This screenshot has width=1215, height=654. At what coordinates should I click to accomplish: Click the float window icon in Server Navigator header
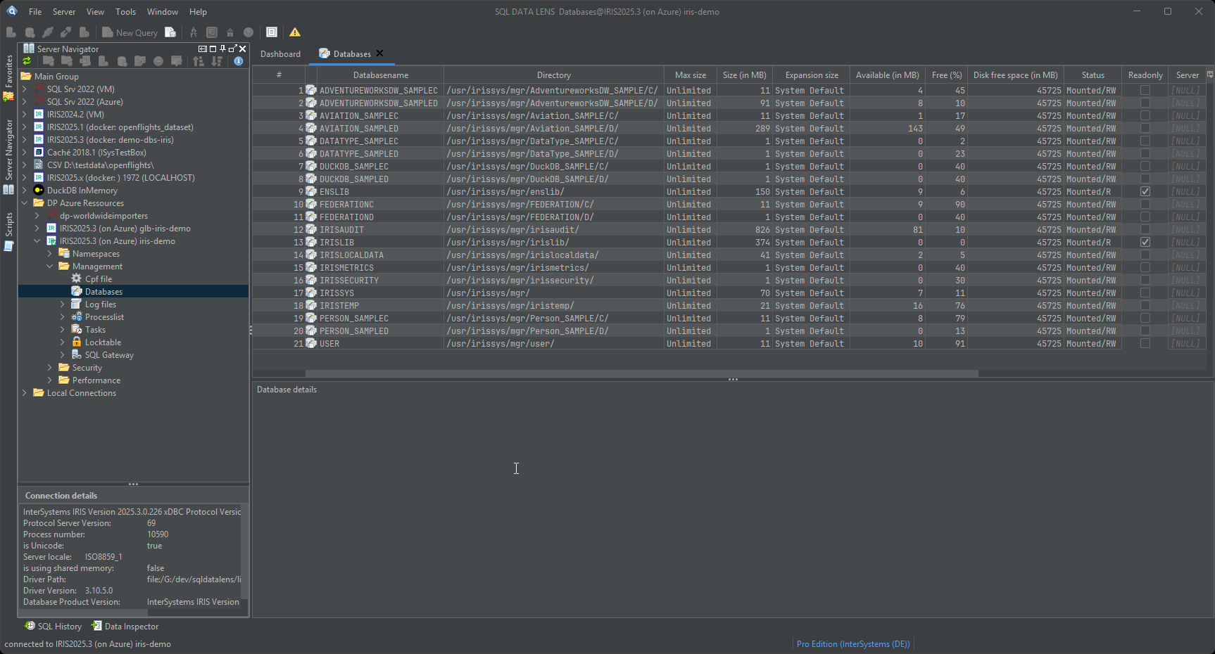(233, 49)
